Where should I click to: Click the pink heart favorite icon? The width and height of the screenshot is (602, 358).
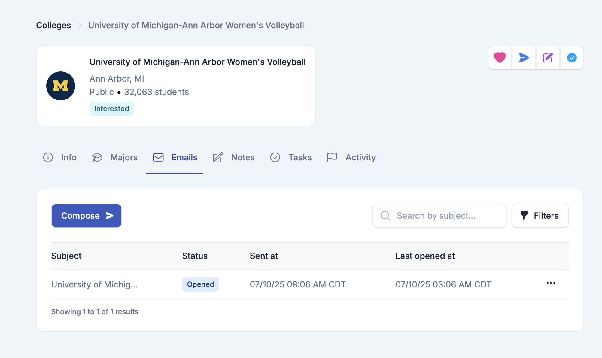[500, 58]
